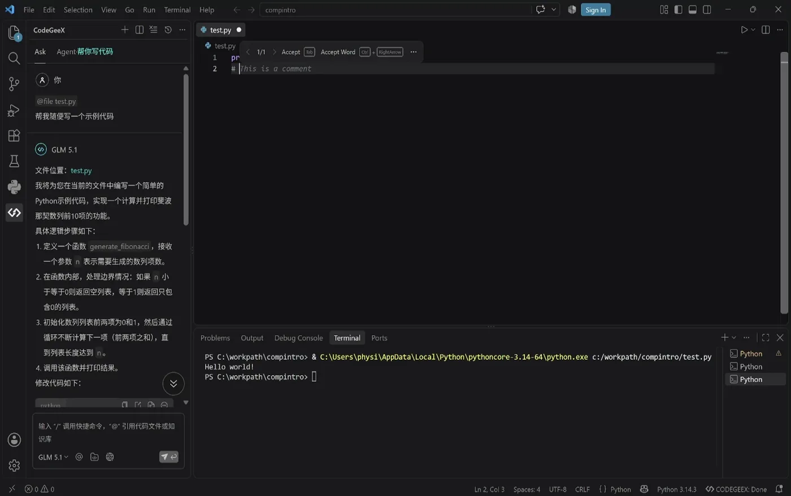791x496 pixels.
Task: Jump to bottom of CodeGeeX chat
Action: tap(173, 384)
